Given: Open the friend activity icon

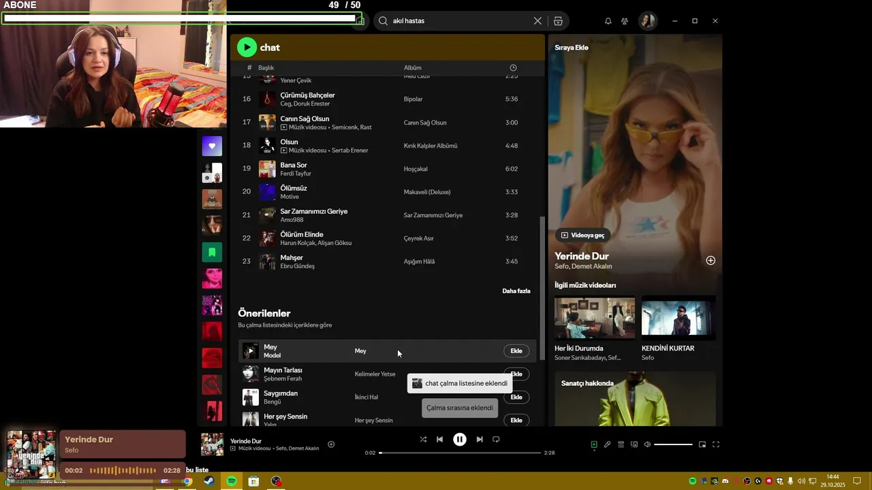Looking at the screenshot, I should point(625,21).
